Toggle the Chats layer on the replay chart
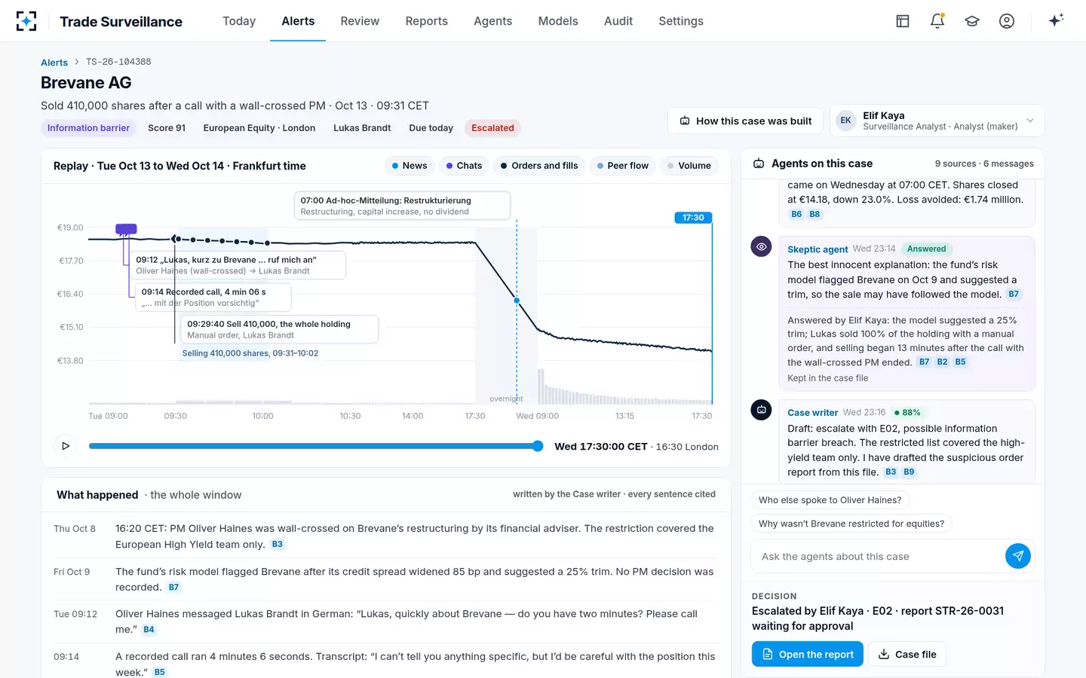Image resolution: width=1086 pixels, height=678 pixels. pyautogui.click(x=464, y=166)
